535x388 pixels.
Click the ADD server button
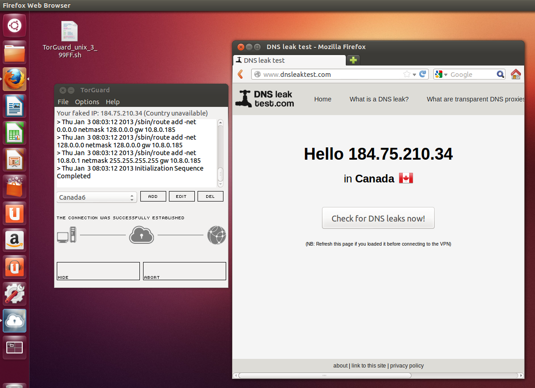(153, 196)
